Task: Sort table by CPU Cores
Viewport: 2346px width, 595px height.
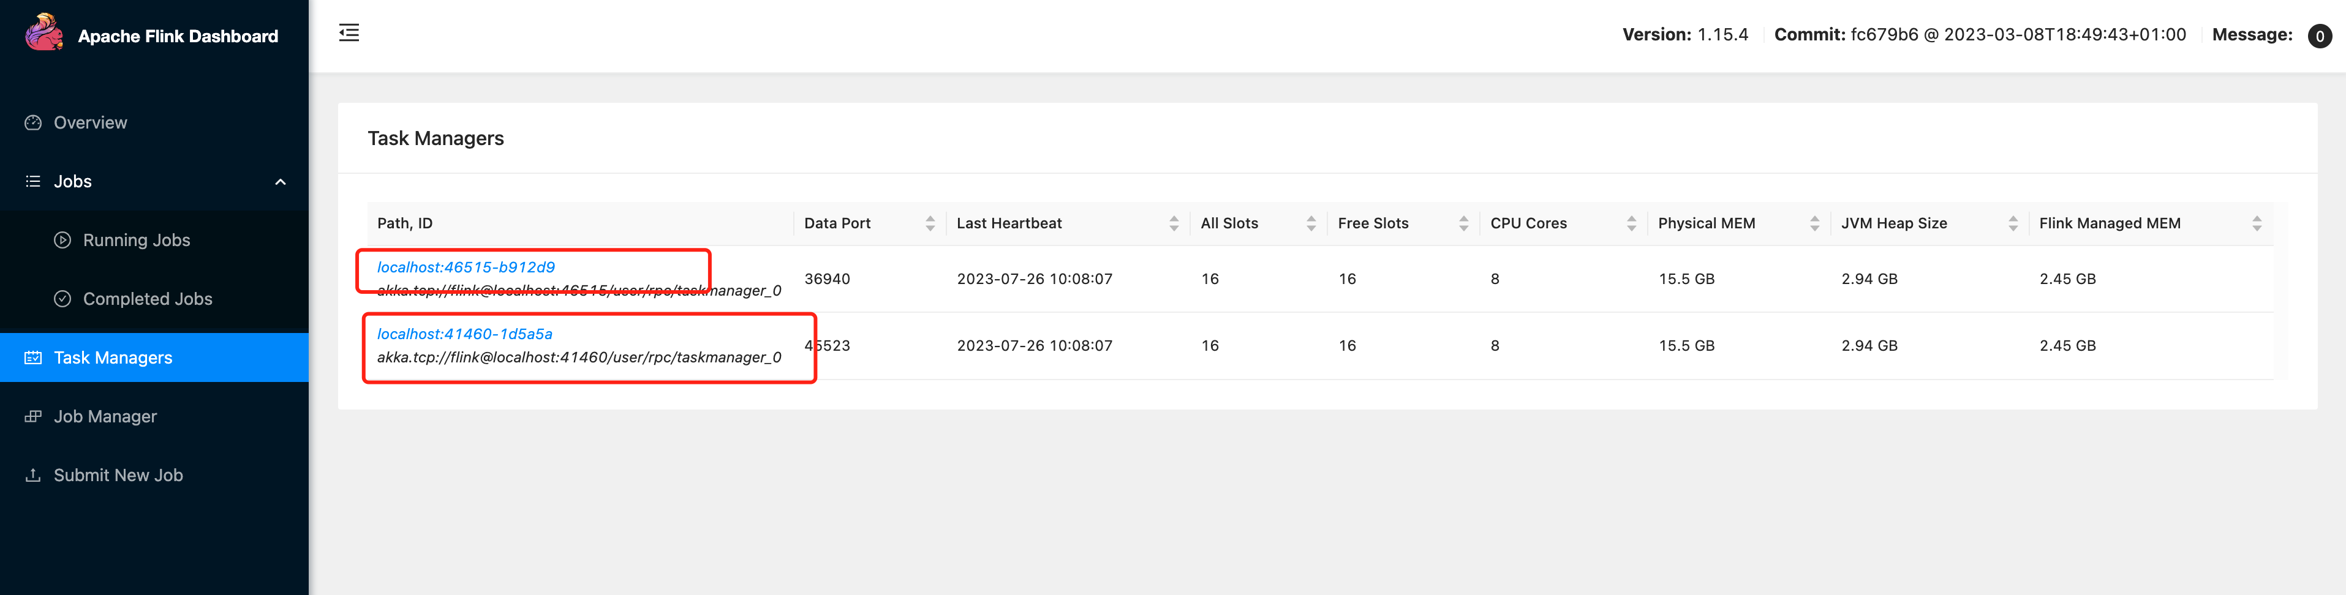Action: click(1631, 224)
